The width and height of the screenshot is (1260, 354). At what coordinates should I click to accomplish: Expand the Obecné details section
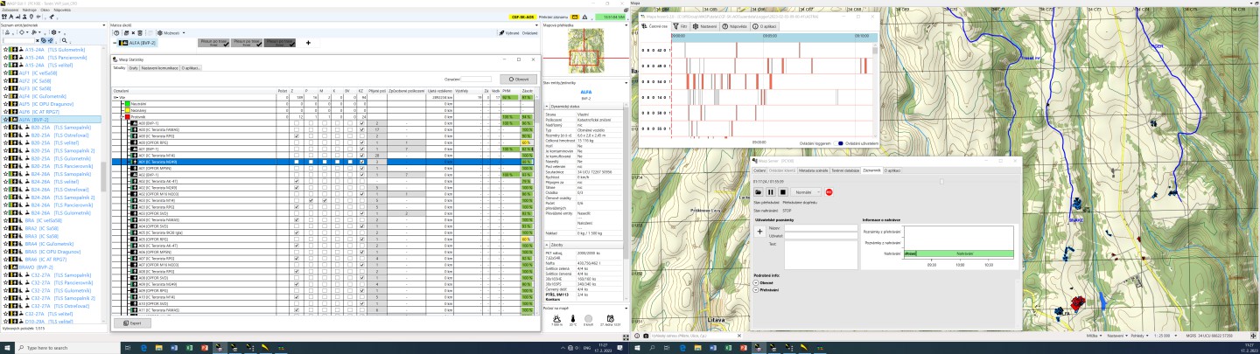coord(756,282)
